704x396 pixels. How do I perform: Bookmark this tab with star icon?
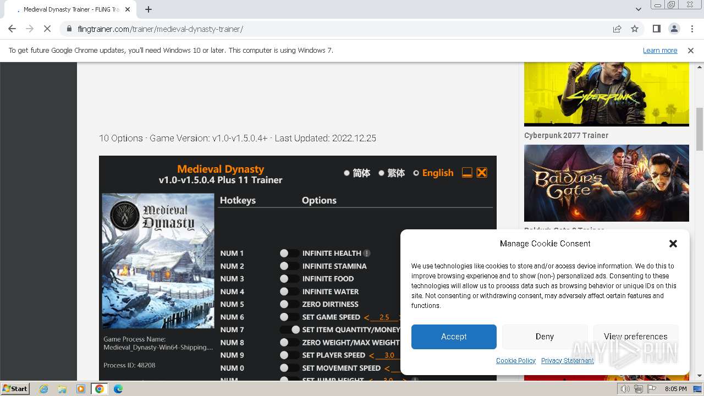(x=635, y=29)
